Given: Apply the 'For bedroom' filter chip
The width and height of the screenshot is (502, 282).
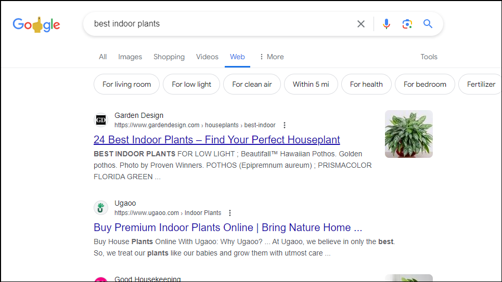Looking at the screenshot, I should [x=425, y=85].
